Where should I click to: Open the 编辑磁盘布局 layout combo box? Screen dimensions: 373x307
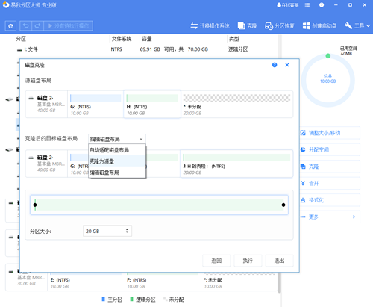pyautogui.click(x=117, y=139)
